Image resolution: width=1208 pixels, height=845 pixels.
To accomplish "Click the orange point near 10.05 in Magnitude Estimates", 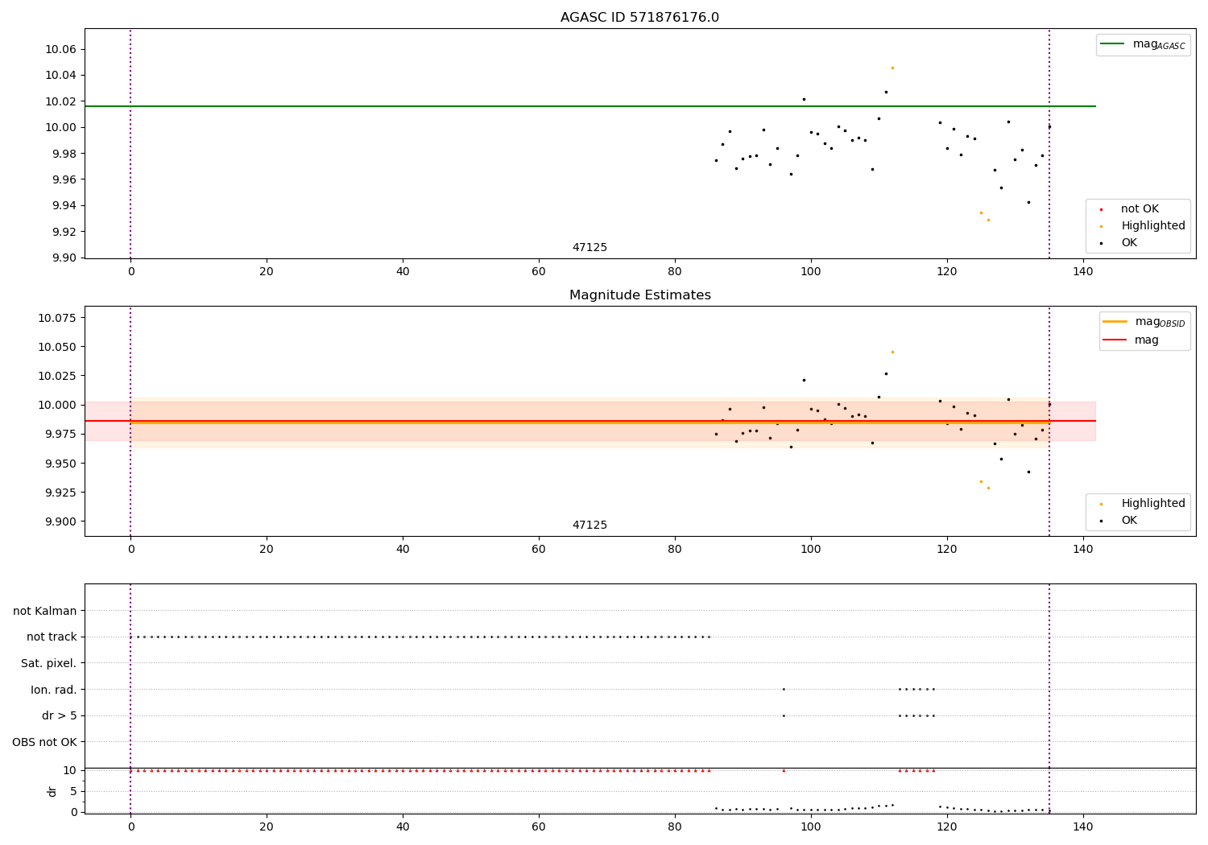I will [892, 352].
